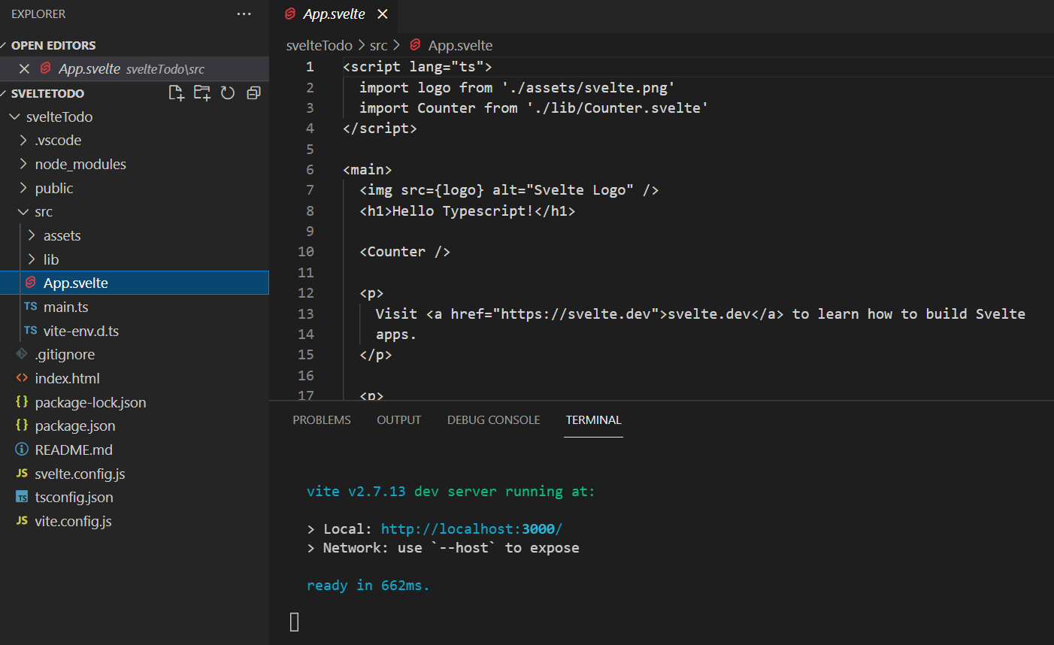1054x645 pixels.
Task: Expand the public folder
Action: [x=23, y=188]
